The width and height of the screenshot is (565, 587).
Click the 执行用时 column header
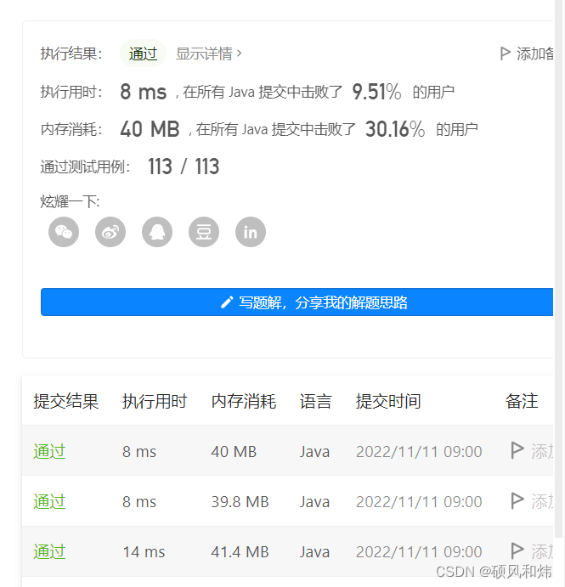pos(155,401)
